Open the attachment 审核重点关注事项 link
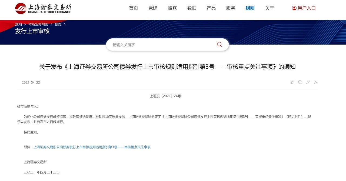346x181 pixels. click(92, 147)
